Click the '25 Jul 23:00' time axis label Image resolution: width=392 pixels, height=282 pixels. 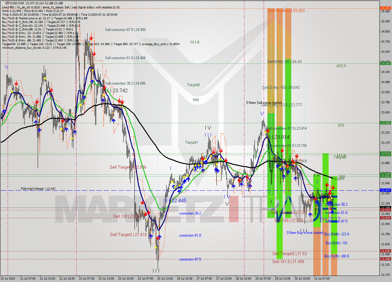[165, 279]
